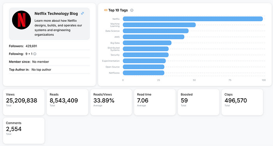Click the Netflix Technology Blog title
This screenshot has width=273, height=146.
(56, 14)
